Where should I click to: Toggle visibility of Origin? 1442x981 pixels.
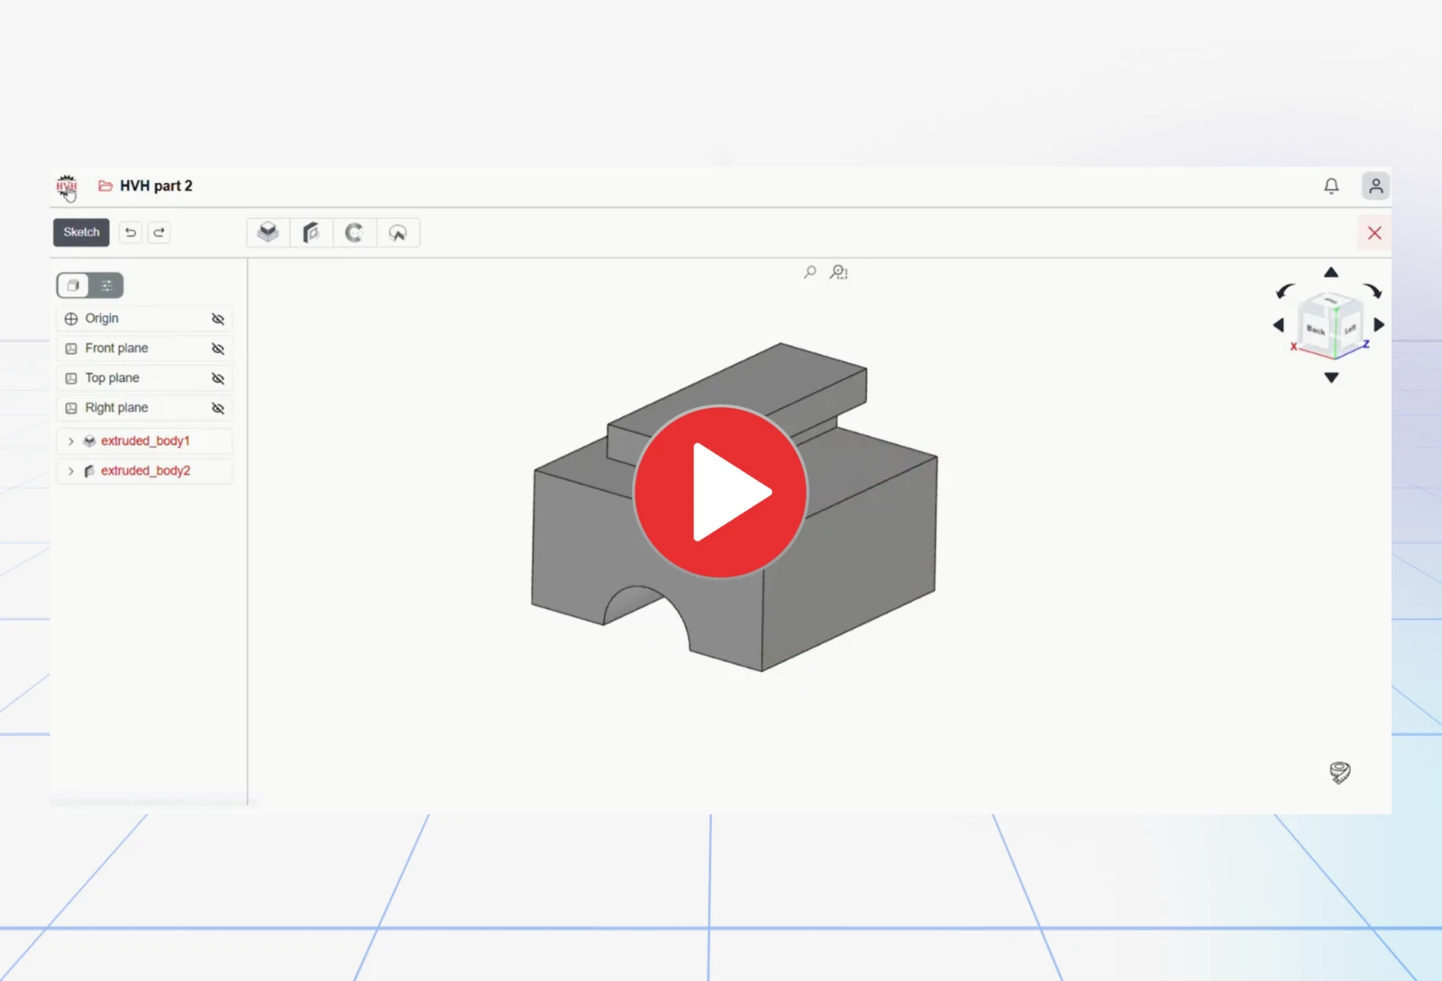point(218,319)
